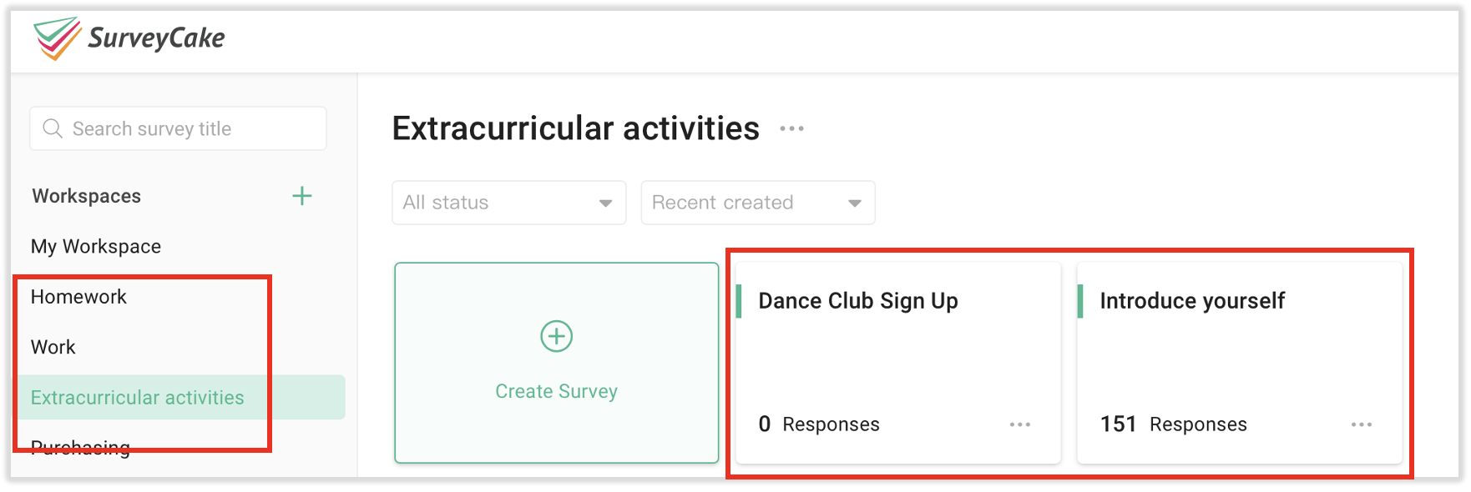Select the Homework workspace

pos(78,296)
